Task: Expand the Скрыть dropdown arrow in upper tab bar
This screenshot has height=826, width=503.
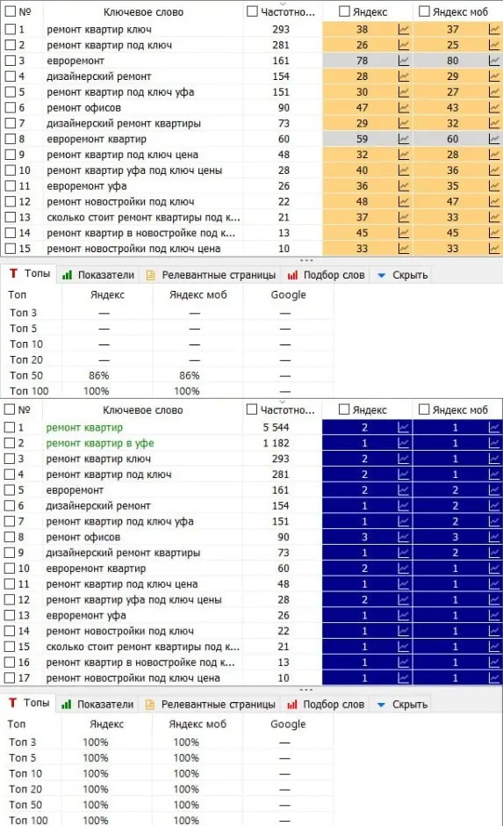Action: click(x=382, y=276)
